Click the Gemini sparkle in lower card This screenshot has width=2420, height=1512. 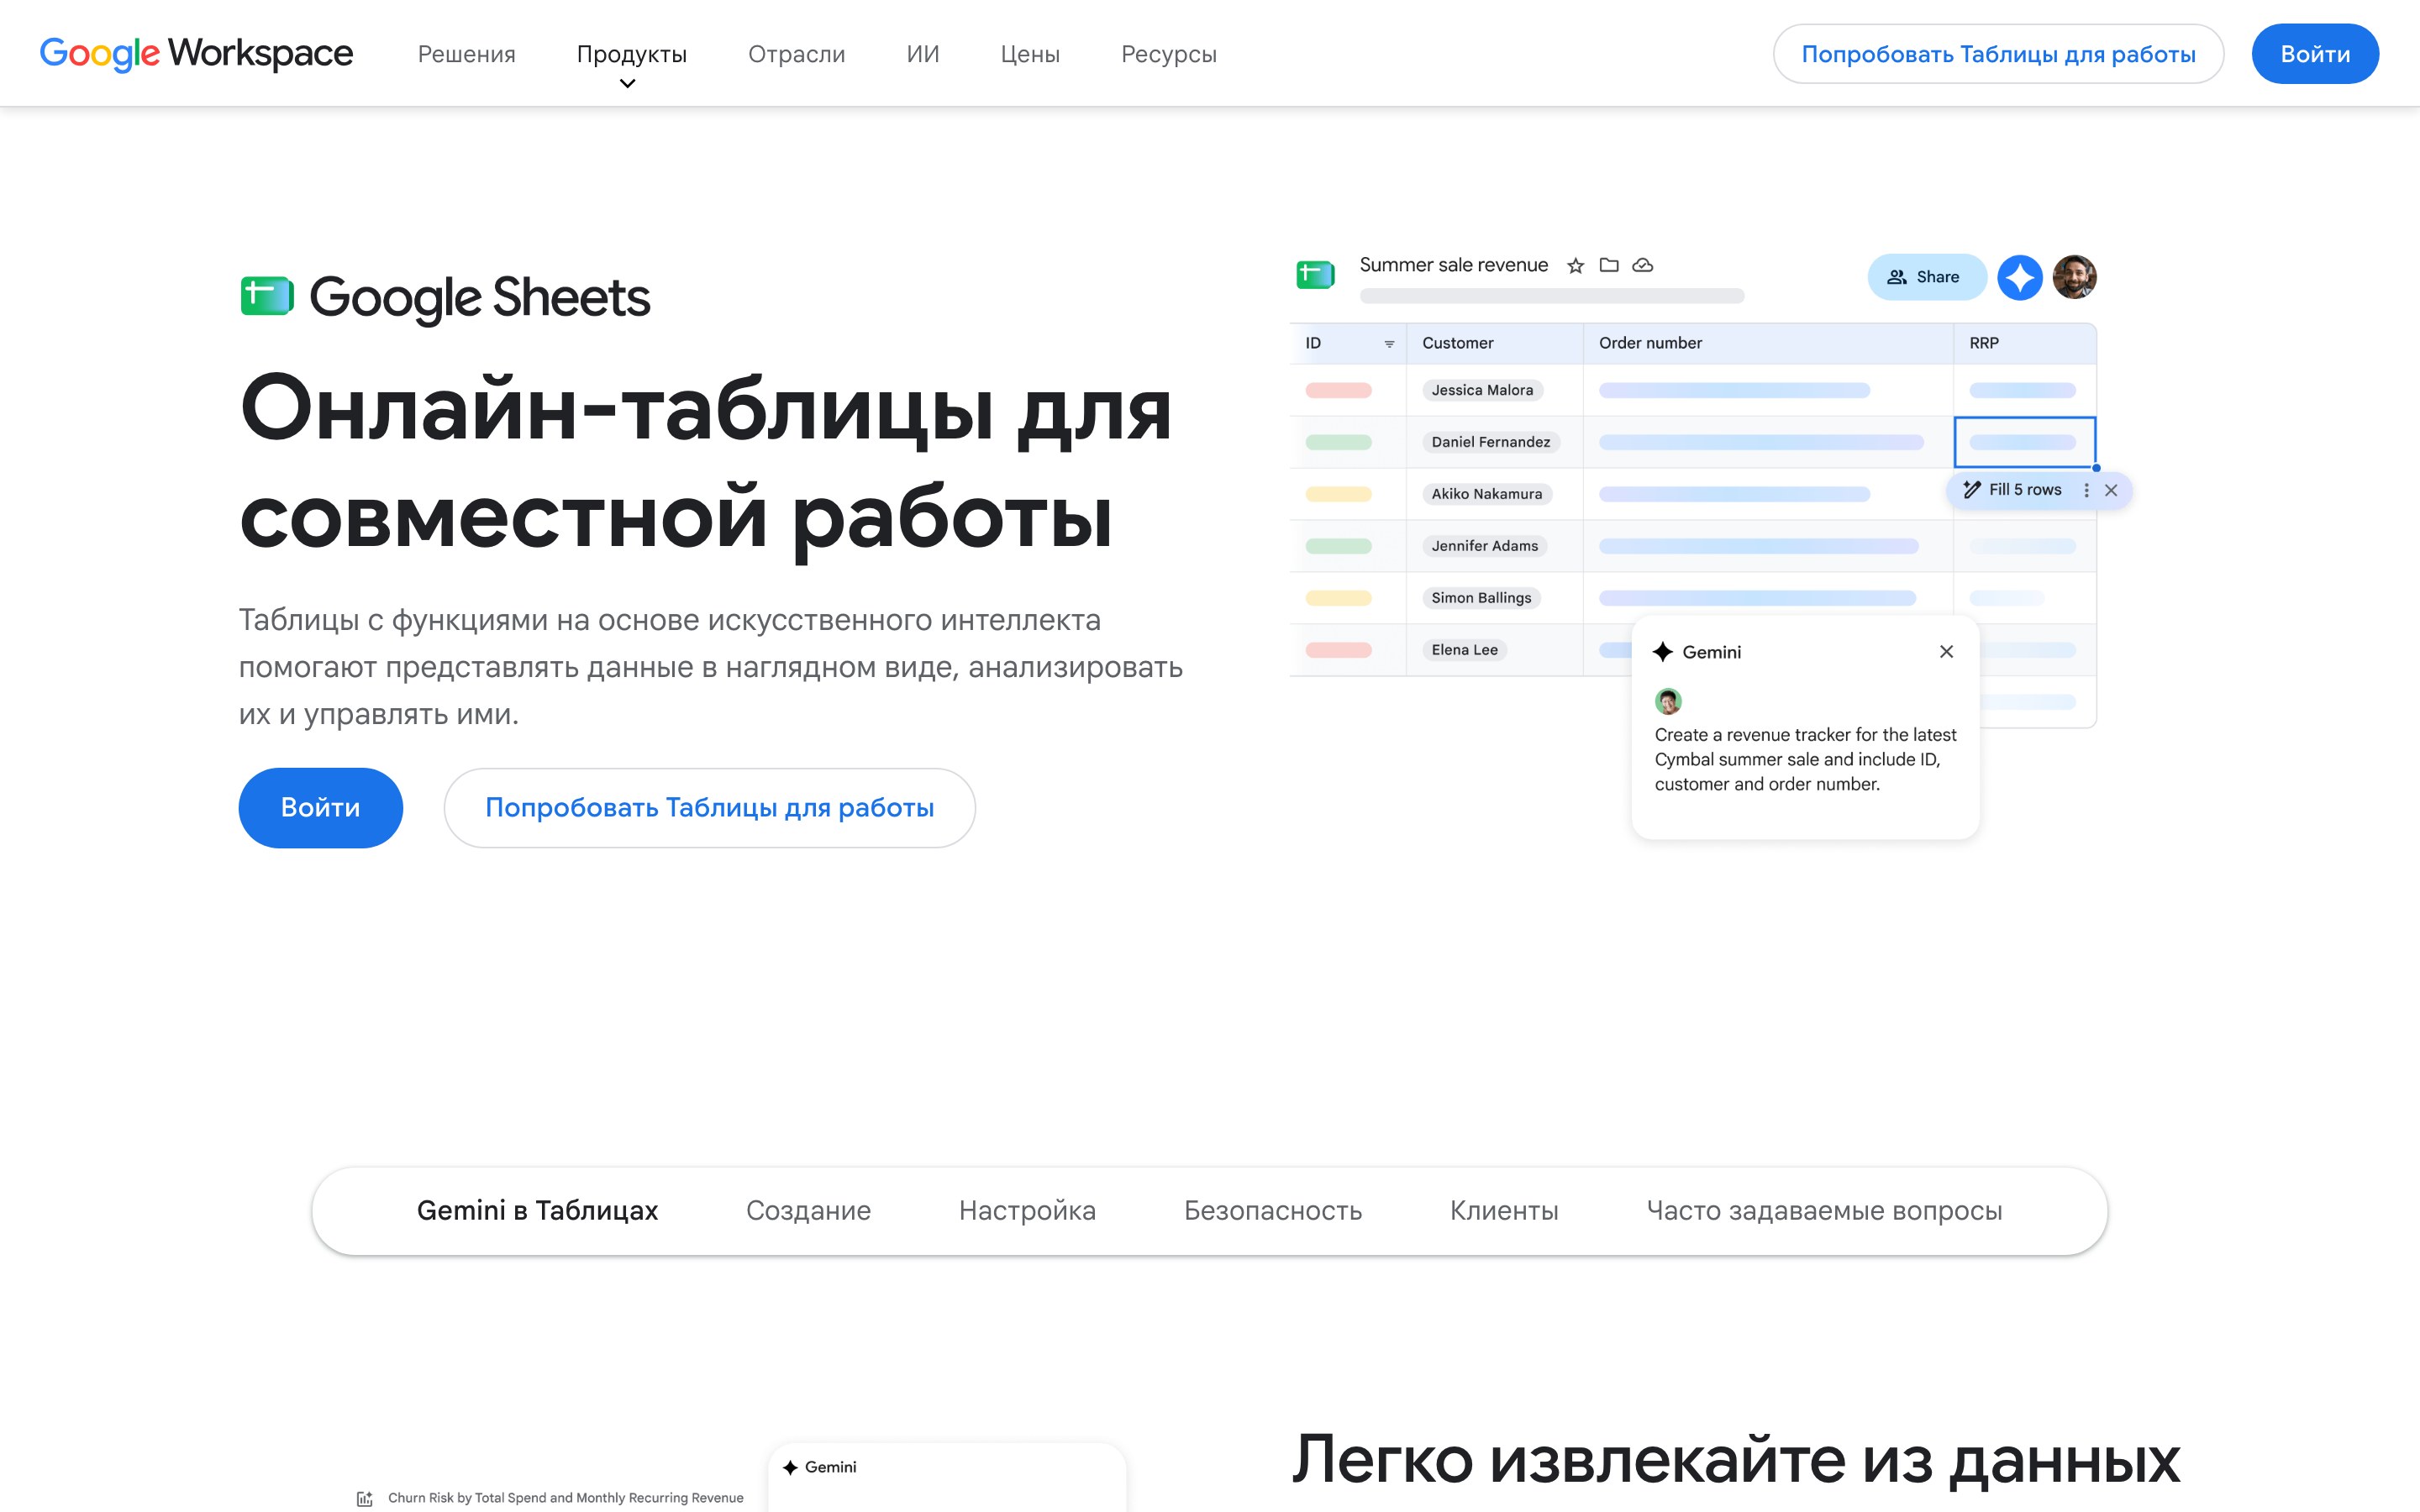(x=790, y=1467)
